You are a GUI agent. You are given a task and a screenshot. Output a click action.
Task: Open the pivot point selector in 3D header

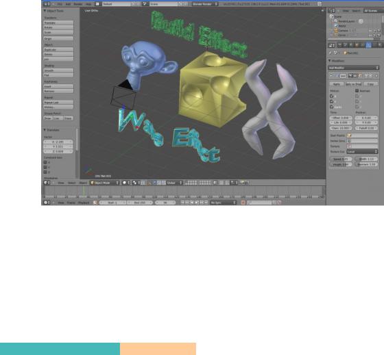click(x=135, y=183)
